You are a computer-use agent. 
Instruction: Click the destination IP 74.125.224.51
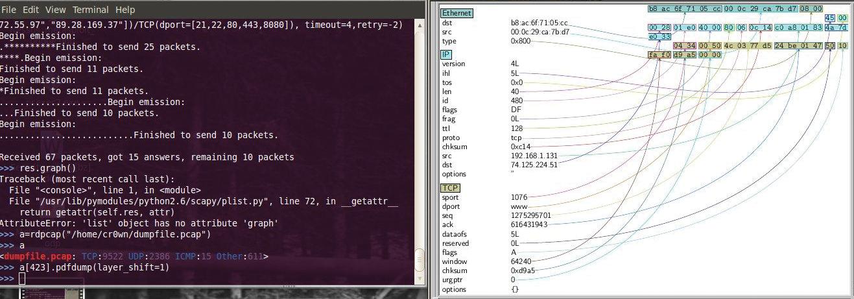click(534, 165)
